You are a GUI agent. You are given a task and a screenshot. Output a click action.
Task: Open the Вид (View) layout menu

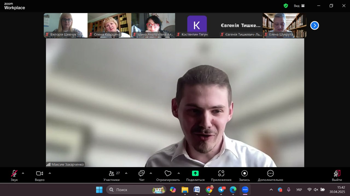click(x=299, y=6)
